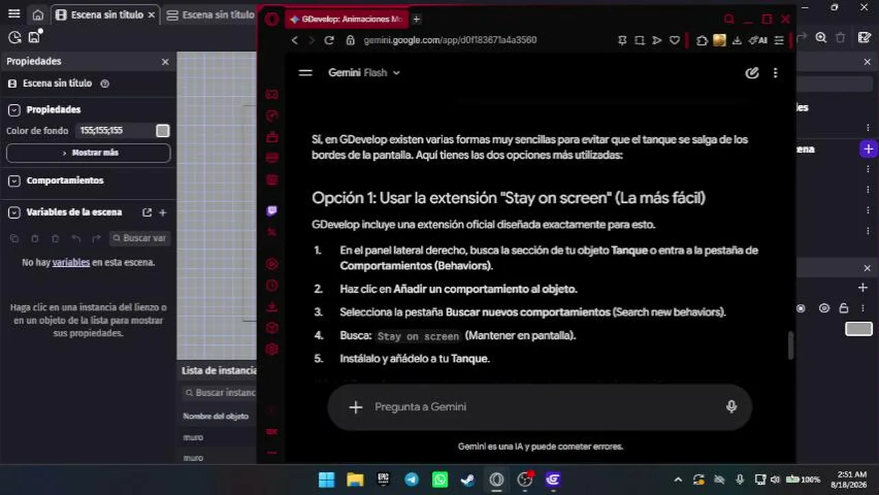This screenshot has width=879, height=495.
Task: Activate Gemini microphone voice input
Action: point(731,406)
